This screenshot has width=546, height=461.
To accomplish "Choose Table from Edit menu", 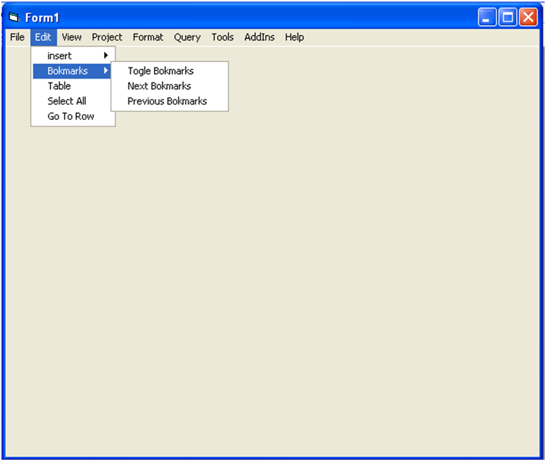I will tap(72, 86).
